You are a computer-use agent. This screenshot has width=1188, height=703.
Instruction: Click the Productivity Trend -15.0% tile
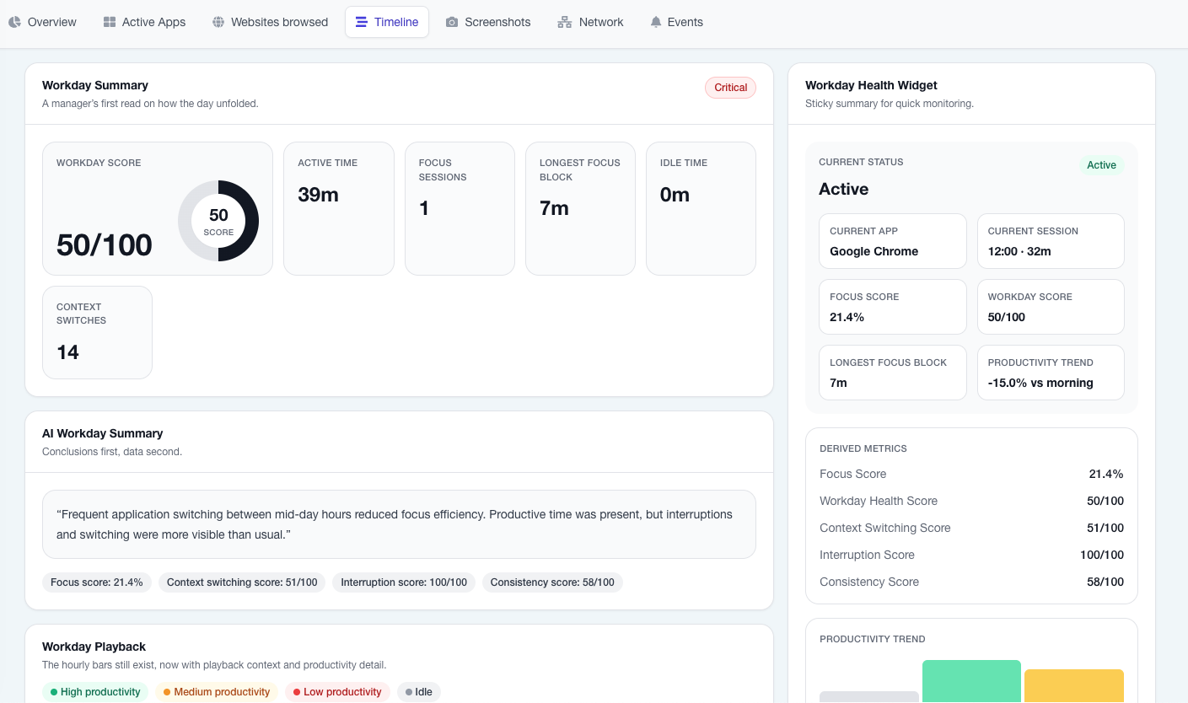(x=1051, y=373)
